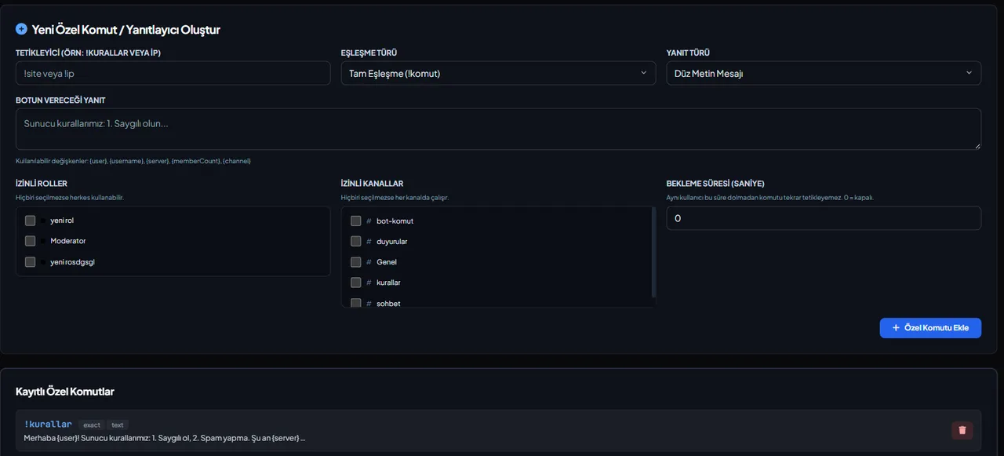Delete the !kurallar saved command
The width and height of the screenshot is (1004, 456).
(962, 430)
